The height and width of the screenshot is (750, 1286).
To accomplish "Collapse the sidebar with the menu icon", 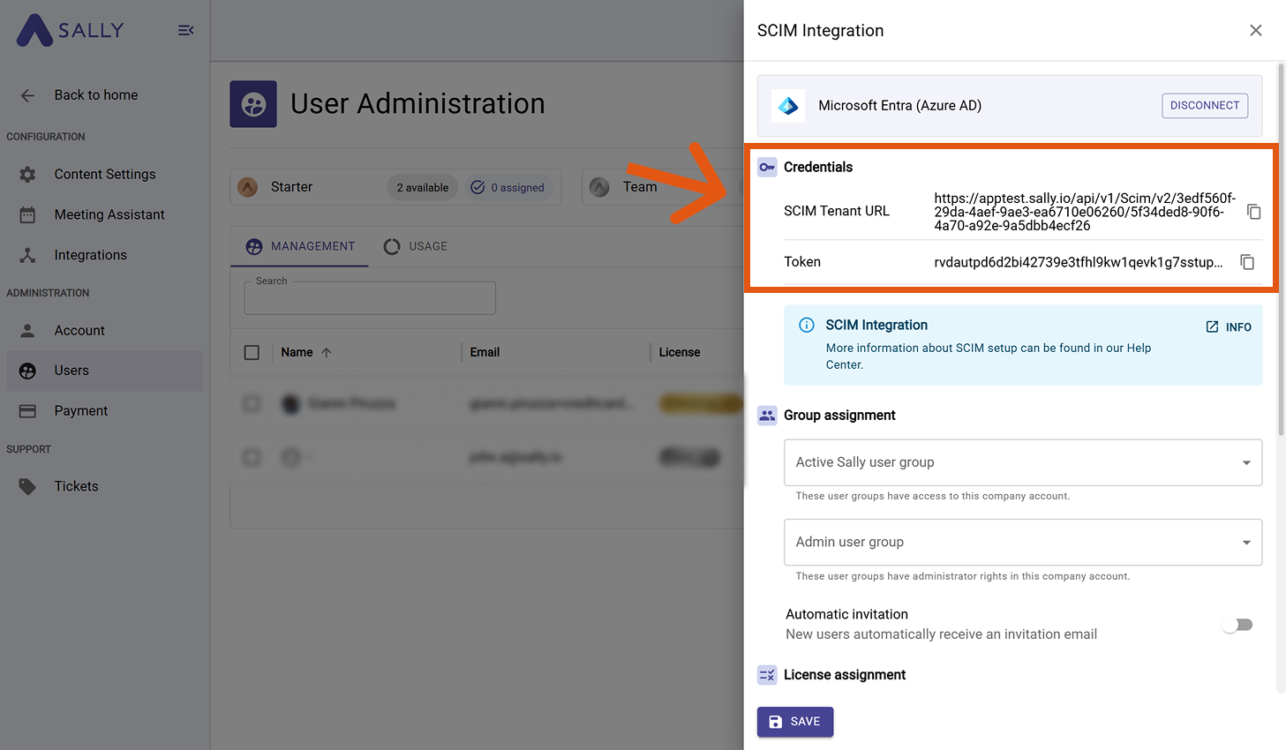I will click(x=185, y=29).
